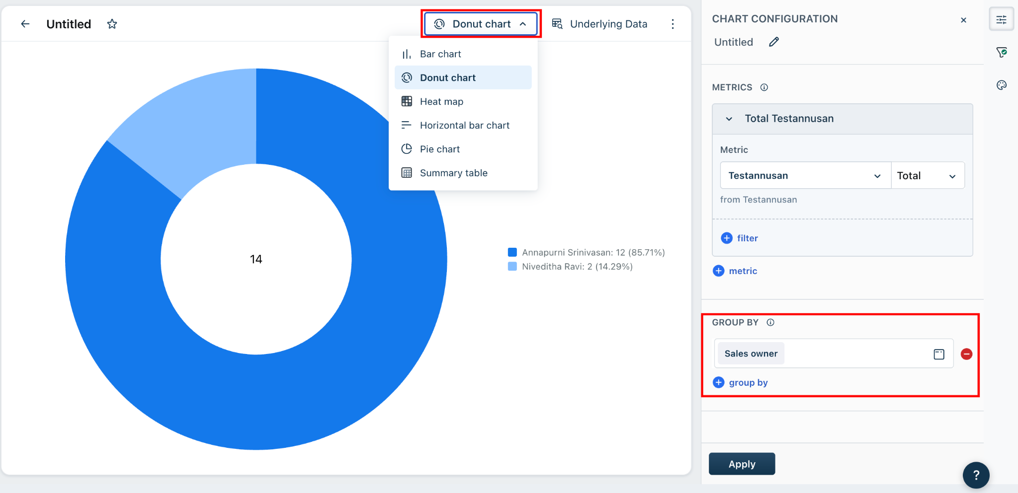The height and width of the screenshot is (493, 1018).
Task: Open the filter side tab icon
Action: (1001, 52)
